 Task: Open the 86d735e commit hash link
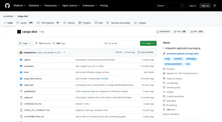[119, 52]
